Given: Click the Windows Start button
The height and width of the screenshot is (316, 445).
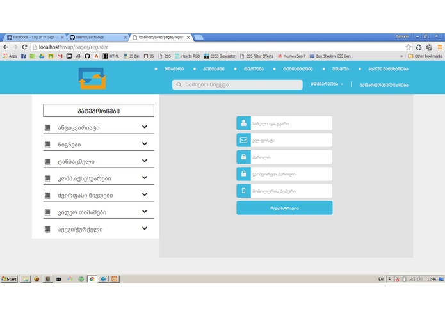Looking at the screenshot, I should pyautogui.click(x=9, y=279).
